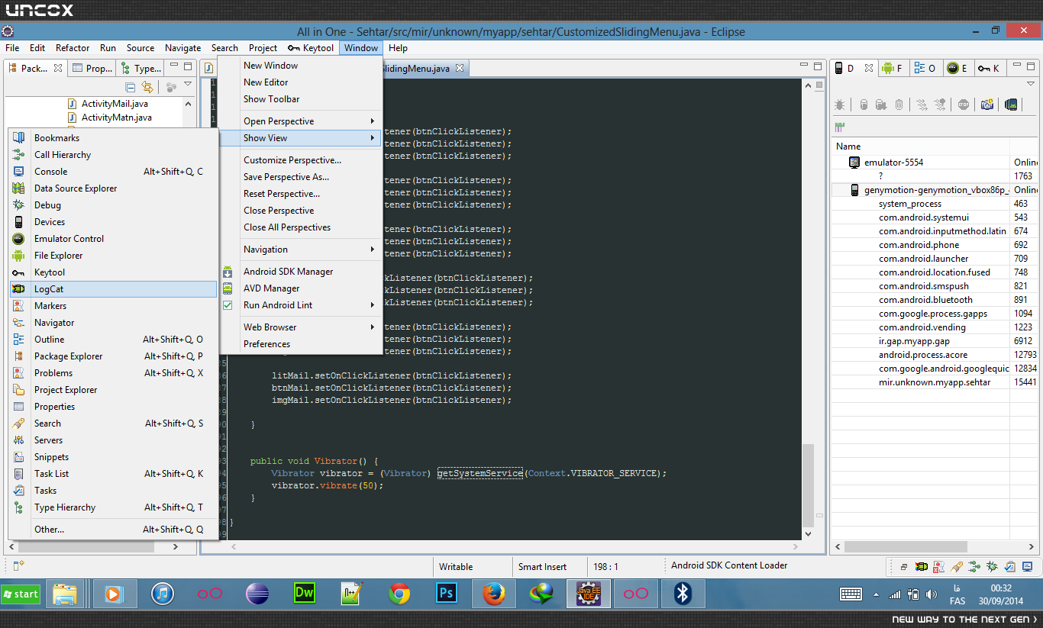This screenshot has height=628, width=1043.
Task: Click the LogCat android icon in bottom status toolbar
Action: pyautogui.click(x=922, y=567)
